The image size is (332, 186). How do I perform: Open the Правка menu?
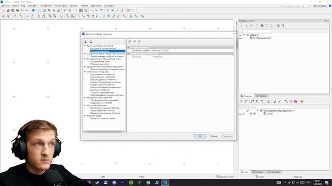coord(15,6)
